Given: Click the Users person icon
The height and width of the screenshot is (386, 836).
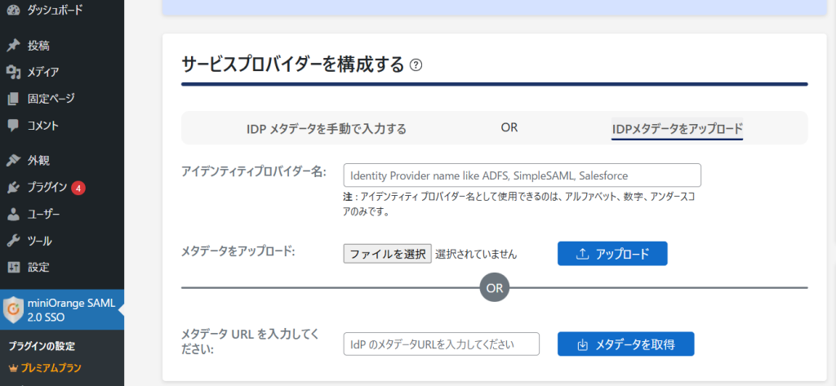Looking at the screenshot, I should tap(13, 214).
